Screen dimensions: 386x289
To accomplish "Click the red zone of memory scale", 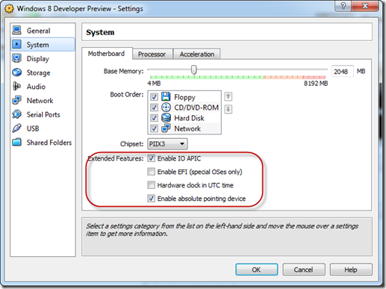I will pos(314,77).
